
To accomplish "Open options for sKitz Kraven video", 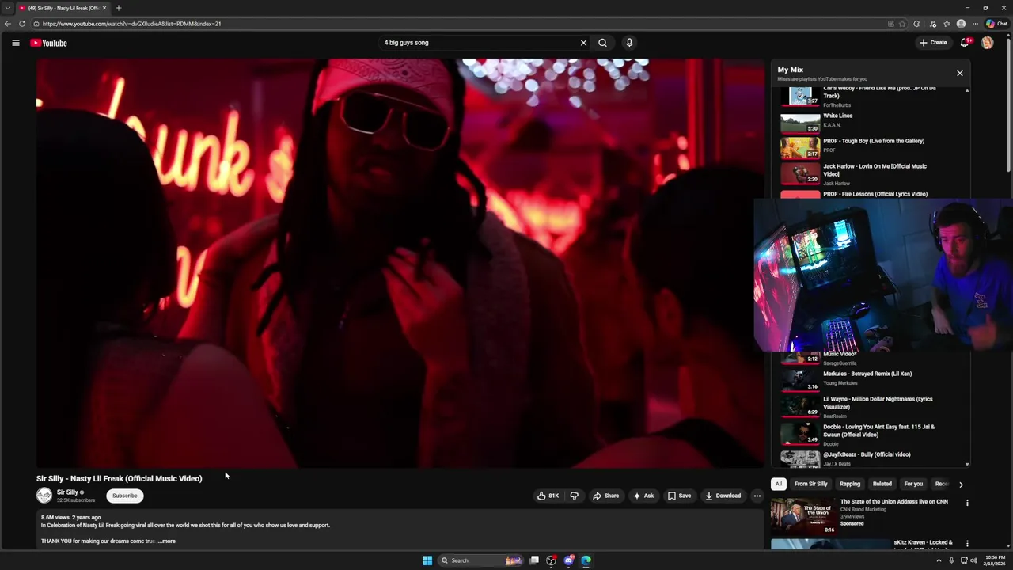I will pos(966,544).
